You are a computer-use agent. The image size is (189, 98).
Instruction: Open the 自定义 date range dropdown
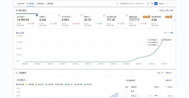(x=162, y=4)
